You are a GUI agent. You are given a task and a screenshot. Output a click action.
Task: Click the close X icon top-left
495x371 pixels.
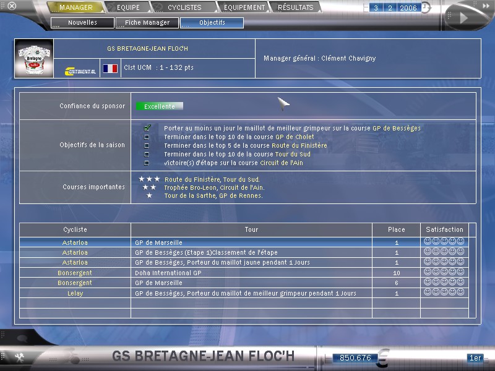click(12, 7)
